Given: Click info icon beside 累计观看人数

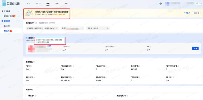Looking at the screenshot, I should pyautogui.click(x=140, y=66).
